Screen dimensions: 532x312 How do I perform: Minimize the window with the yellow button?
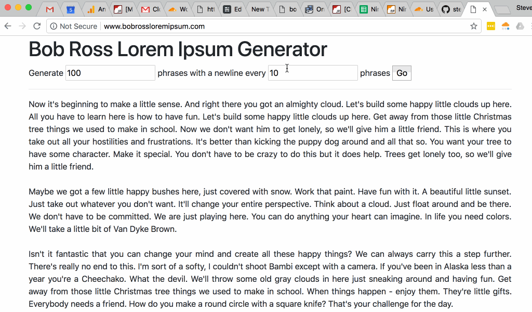tap(18, 7)
